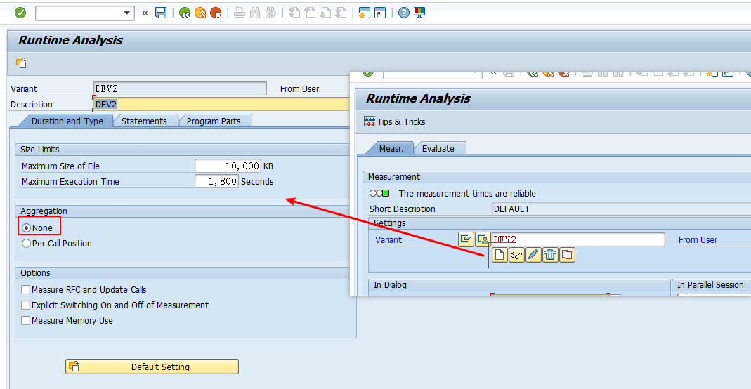751x389 pixels.
Task: Click the Print icon in toolbar
Action: (240, 13)
